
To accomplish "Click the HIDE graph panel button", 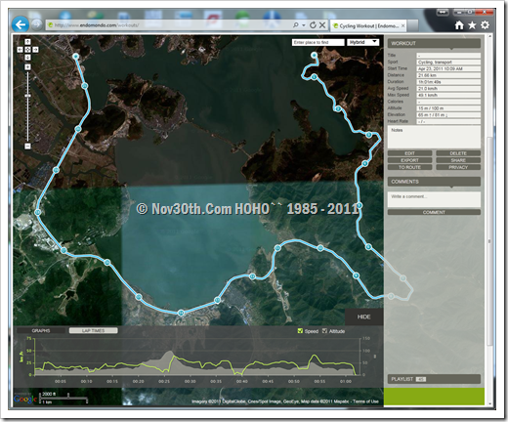I will click(363, 316).
